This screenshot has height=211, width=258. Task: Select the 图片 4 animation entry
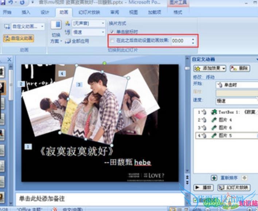[x=226, y=120]
